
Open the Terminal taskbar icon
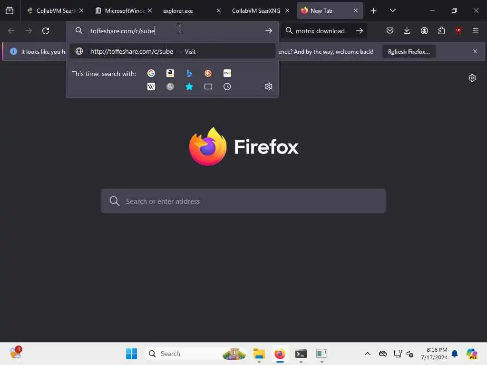tap(301, 354)
